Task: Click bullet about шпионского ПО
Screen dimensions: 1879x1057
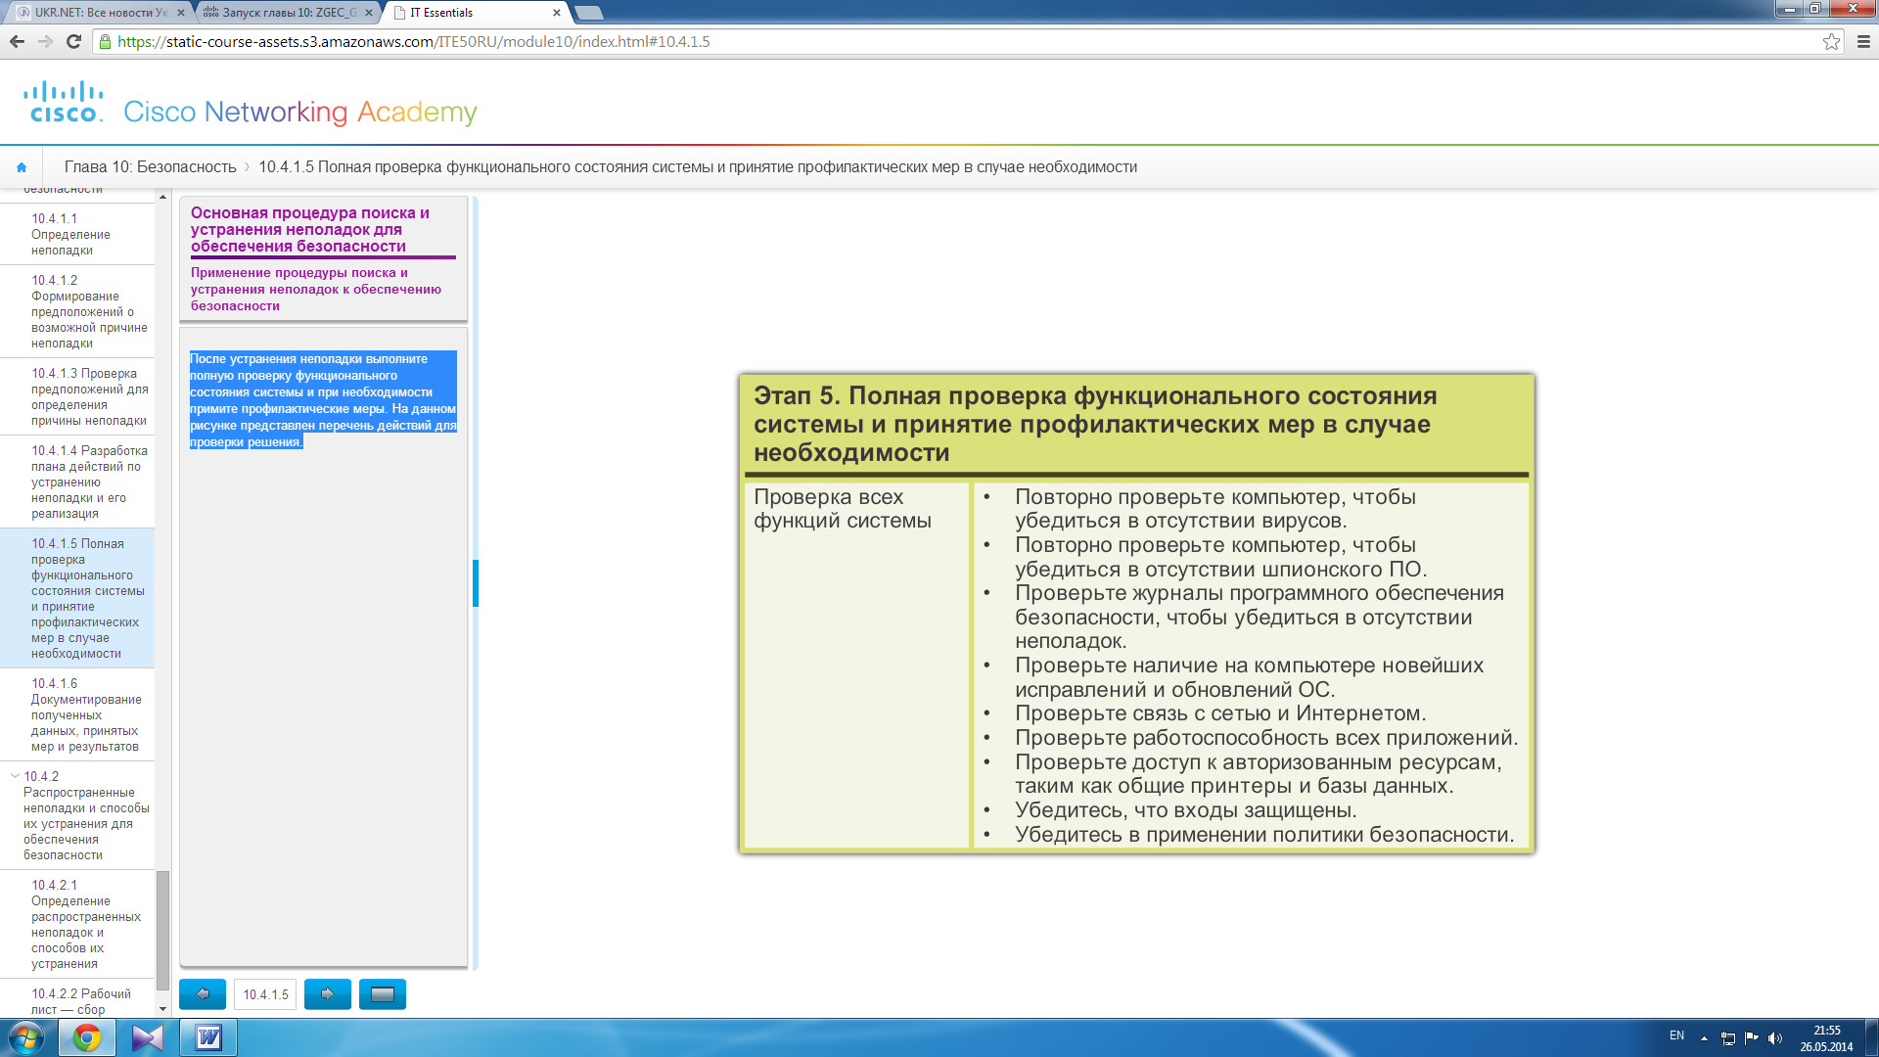Action: [x=1220, y=557]
